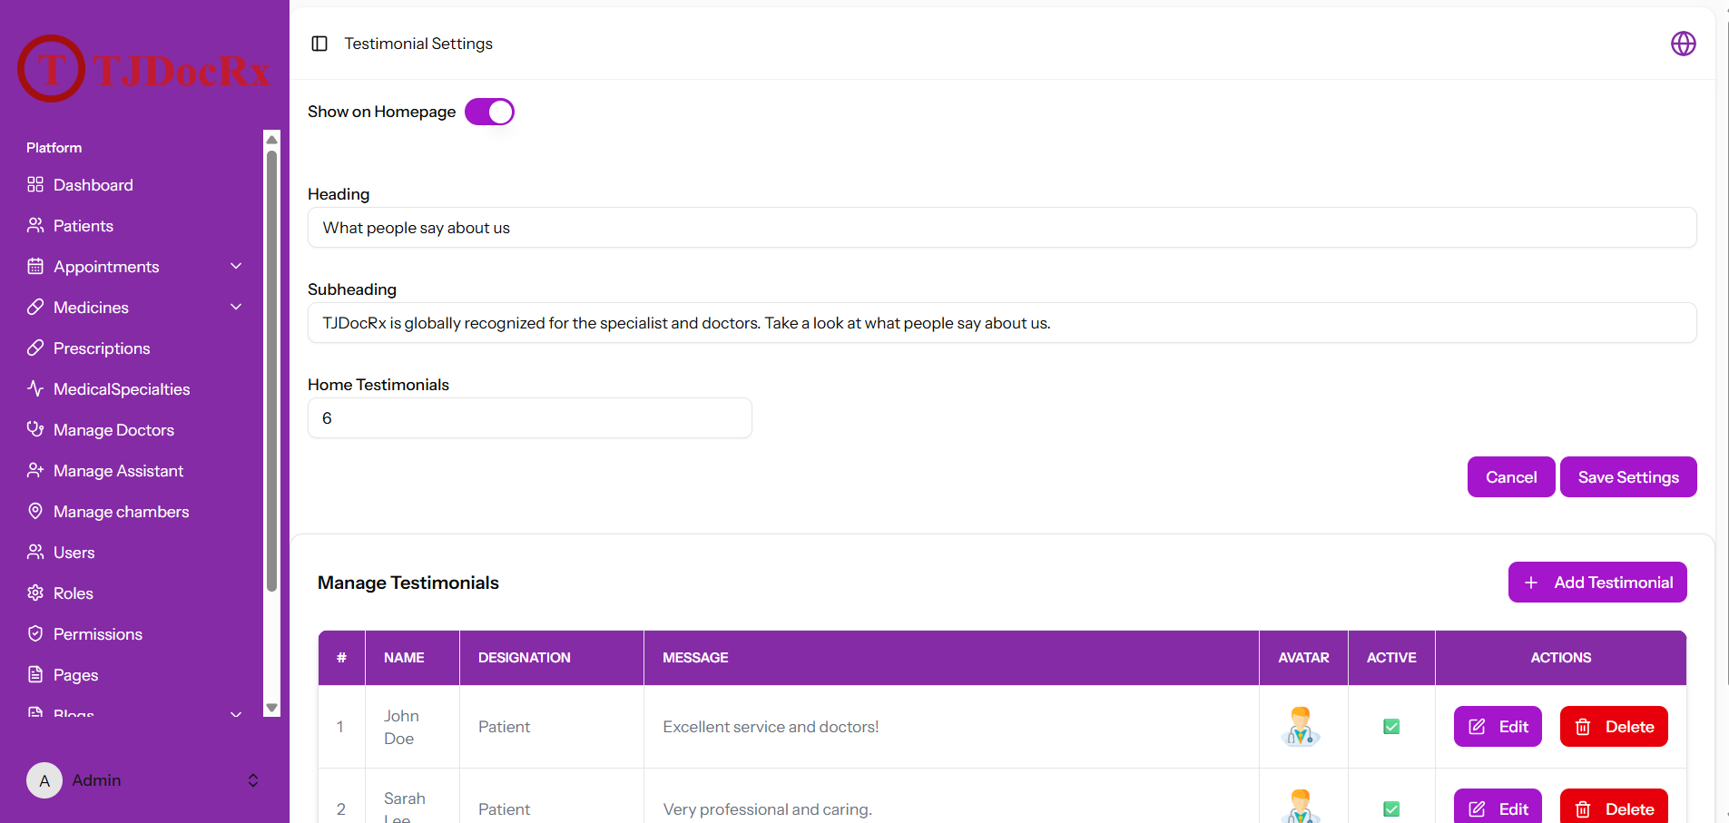The height and width of the screenshot is (823, 1729).
Task: Expand the Medicines submenu
Action: [135, 308]
